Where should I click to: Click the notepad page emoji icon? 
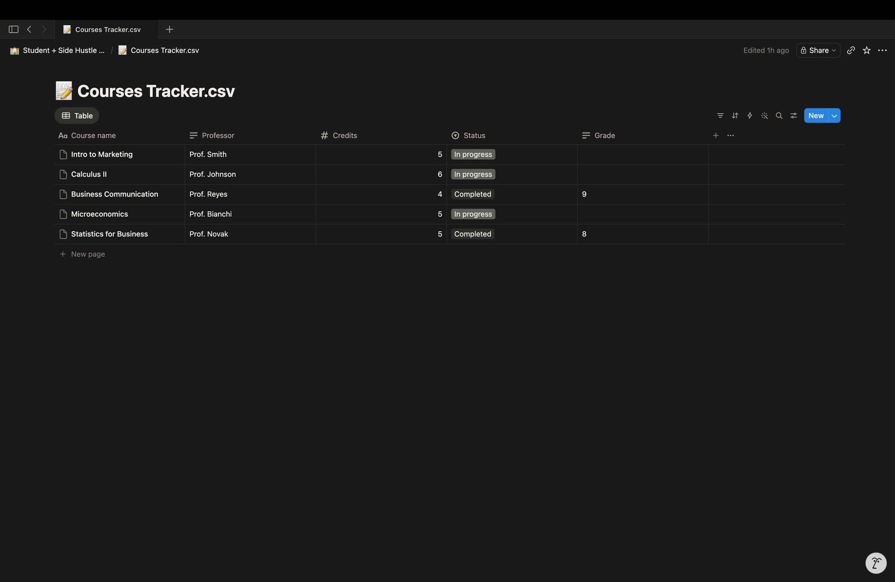pyautogui.click(x=64, y=91)
